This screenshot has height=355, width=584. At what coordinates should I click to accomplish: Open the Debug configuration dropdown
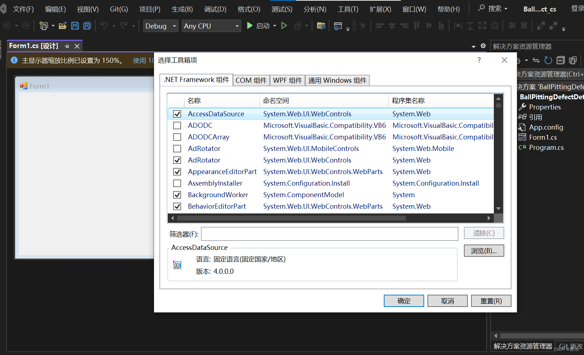coord(161,26)
